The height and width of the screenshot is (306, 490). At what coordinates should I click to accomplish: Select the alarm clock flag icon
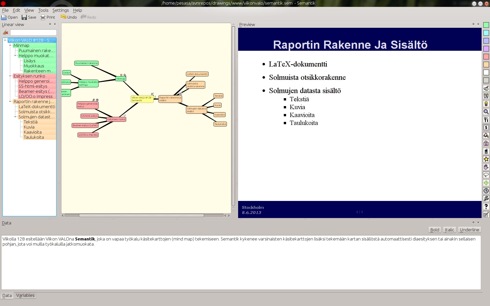coord(486,96)
